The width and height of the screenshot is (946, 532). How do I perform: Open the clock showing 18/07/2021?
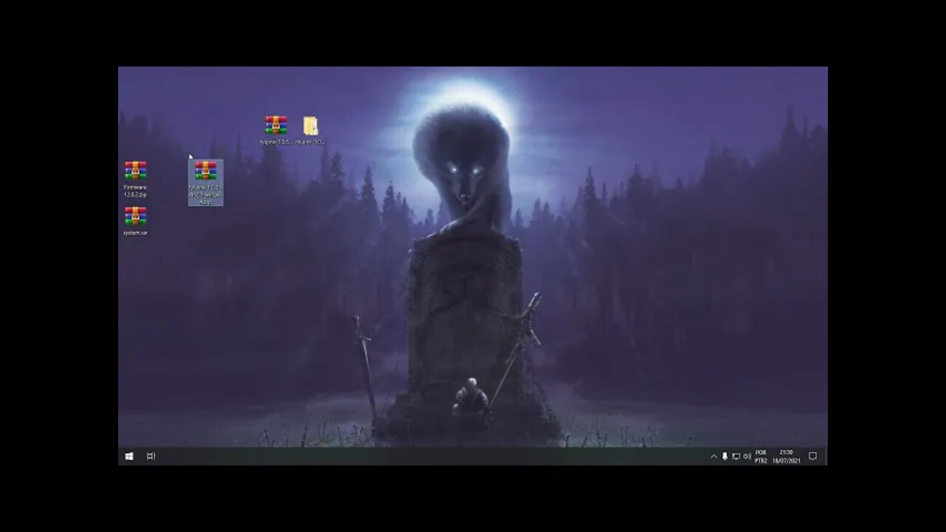pos(786,457)
